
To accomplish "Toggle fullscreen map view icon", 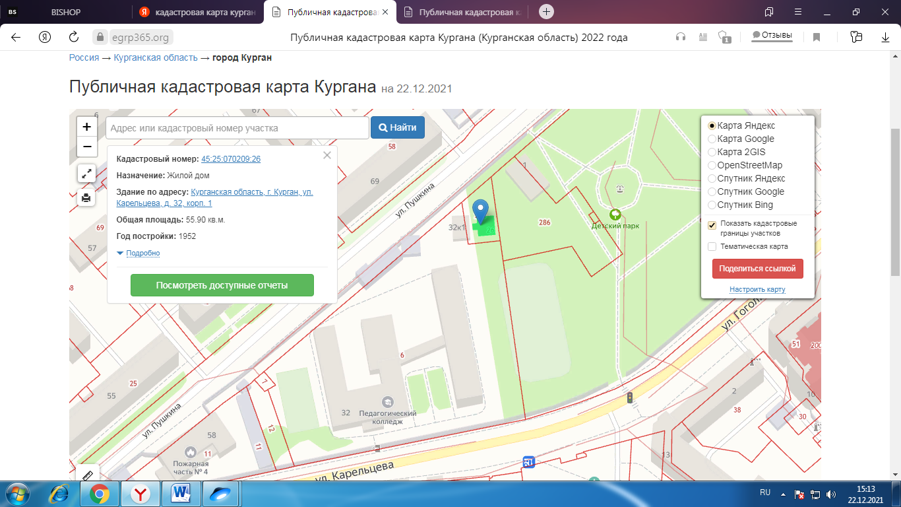I will point(87,174).
